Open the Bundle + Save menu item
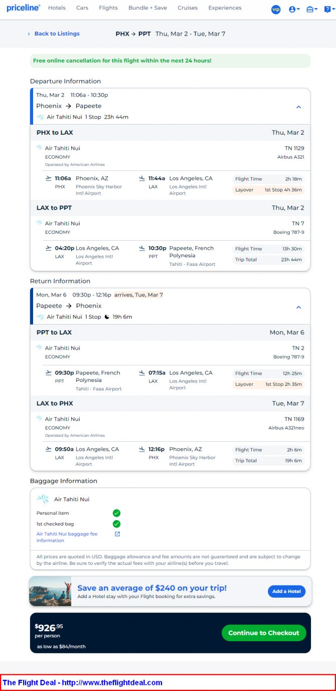This screenshot has width=336, height=691. tap(147, 8)
